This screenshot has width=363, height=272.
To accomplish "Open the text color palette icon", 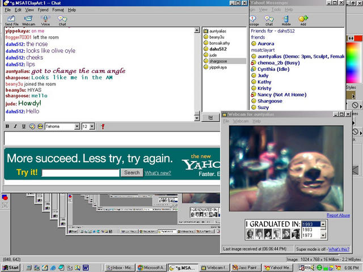I will point(32,126).
